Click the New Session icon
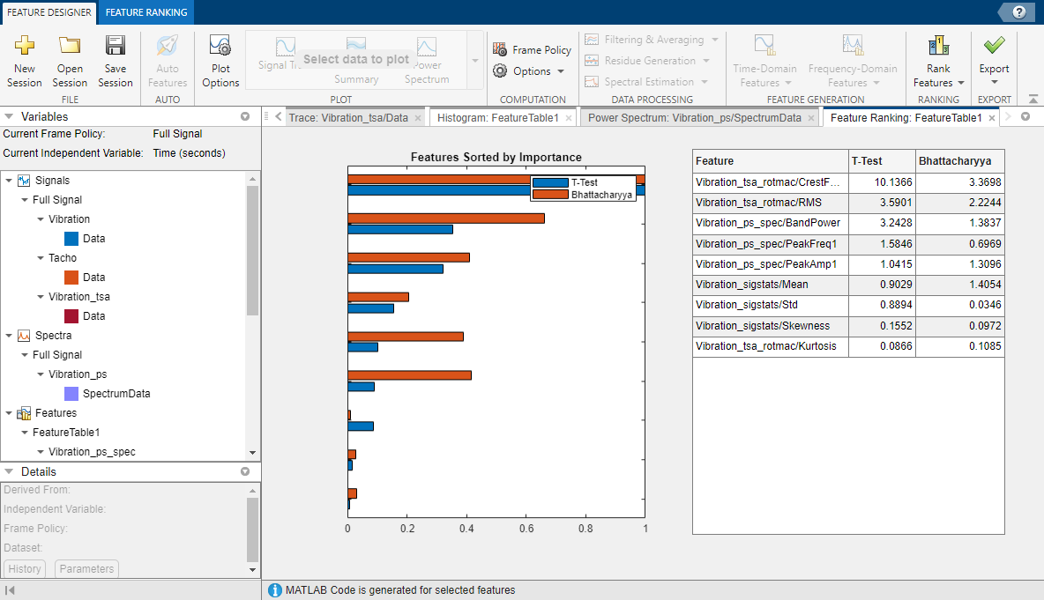Viewport: 1044px width, 600px height. pyautogui.click(x=25, y=46)
